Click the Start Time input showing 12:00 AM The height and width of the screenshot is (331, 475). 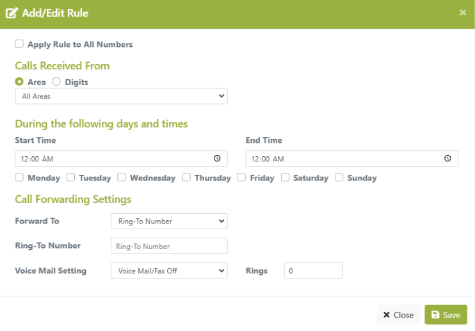121,159
